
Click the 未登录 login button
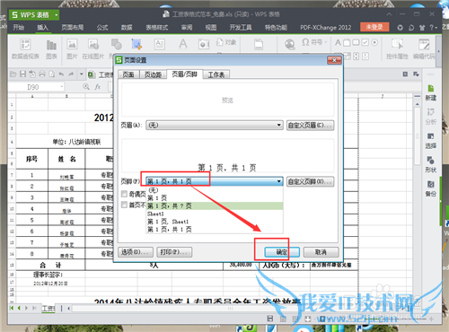tap(374, 27)
